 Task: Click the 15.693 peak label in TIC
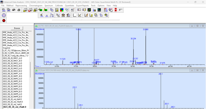[x=78, y=30]
